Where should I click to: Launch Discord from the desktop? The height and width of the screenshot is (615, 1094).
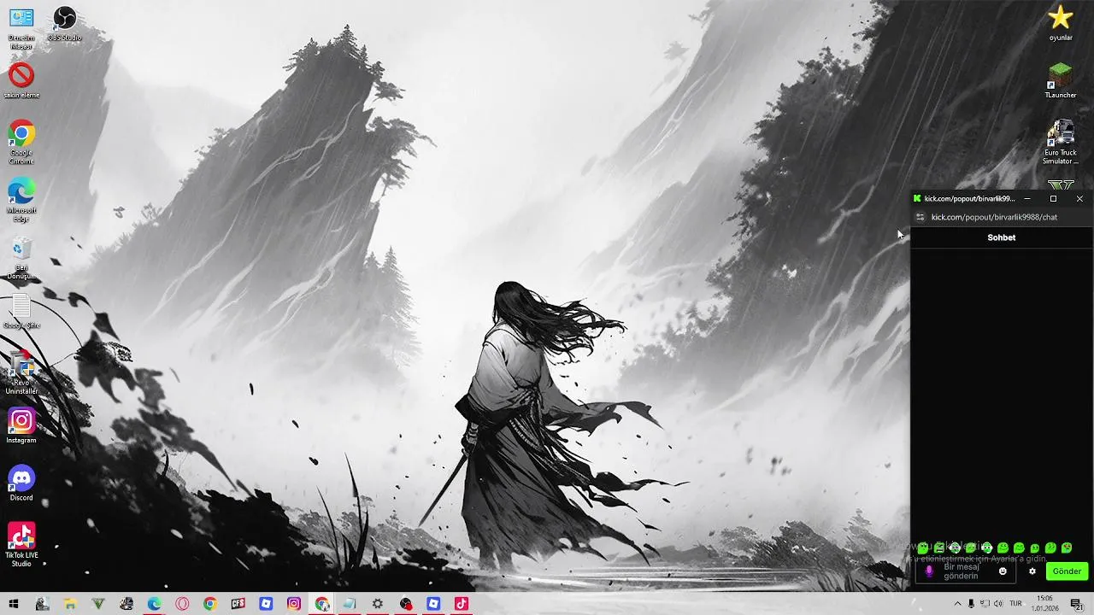[x=21, y=483]
